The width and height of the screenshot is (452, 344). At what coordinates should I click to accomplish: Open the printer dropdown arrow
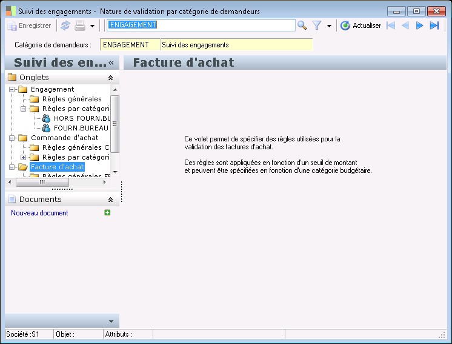[x=92, y=26]
